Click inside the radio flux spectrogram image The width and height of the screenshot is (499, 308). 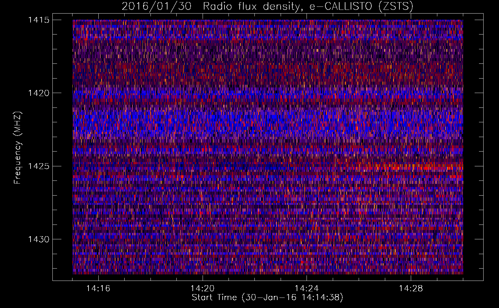point(268,147)
